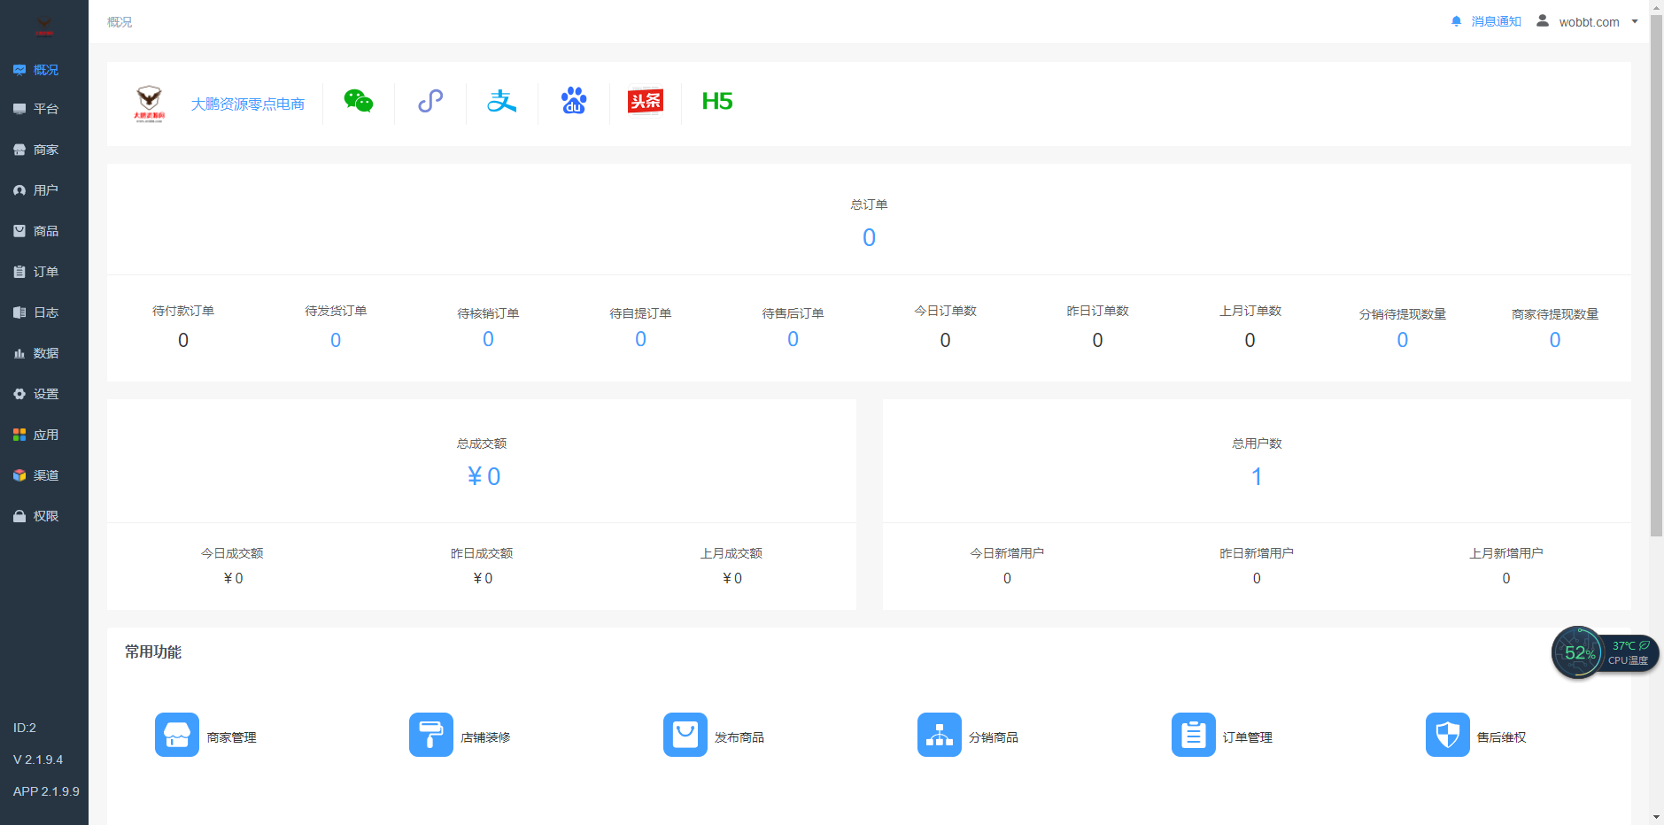The width and height of the screenshot is (1664, 825).
Task: Click the 待付款订单 count value
Action: coord(183,340)
